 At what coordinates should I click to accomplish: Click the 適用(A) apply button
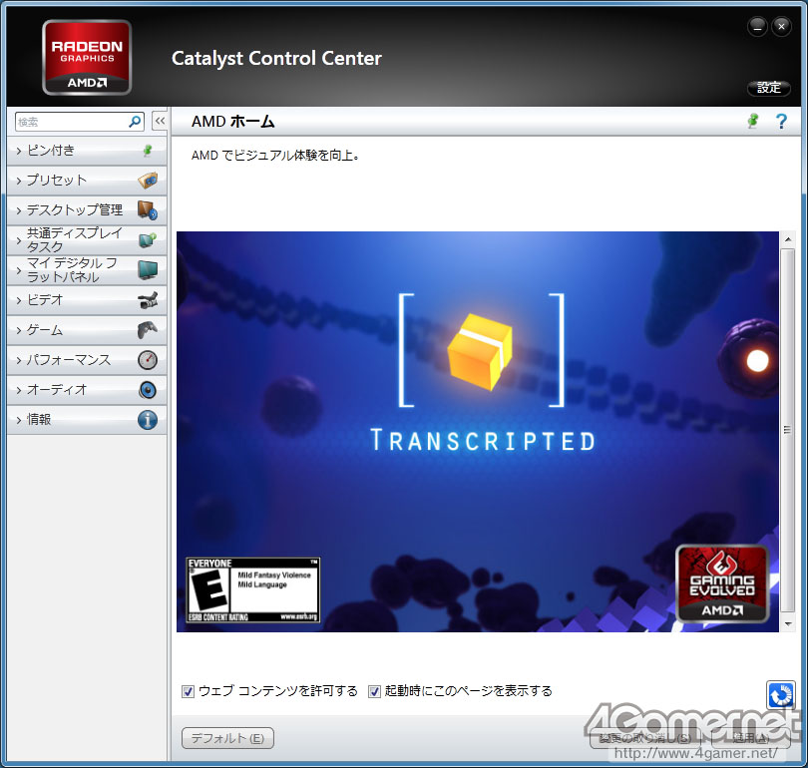coord(751,738)
